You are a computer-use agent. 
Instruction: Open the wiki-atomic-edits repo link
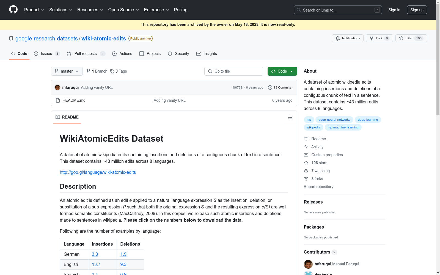click(x=104, y=38)
